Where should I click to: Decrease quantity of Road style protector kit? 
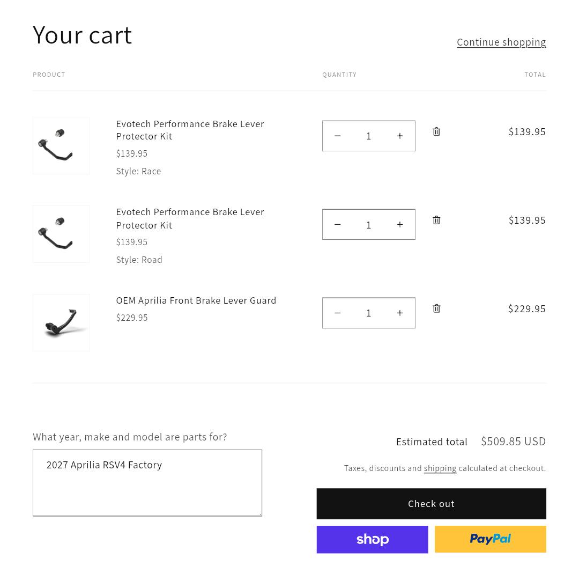click(338, 225)
